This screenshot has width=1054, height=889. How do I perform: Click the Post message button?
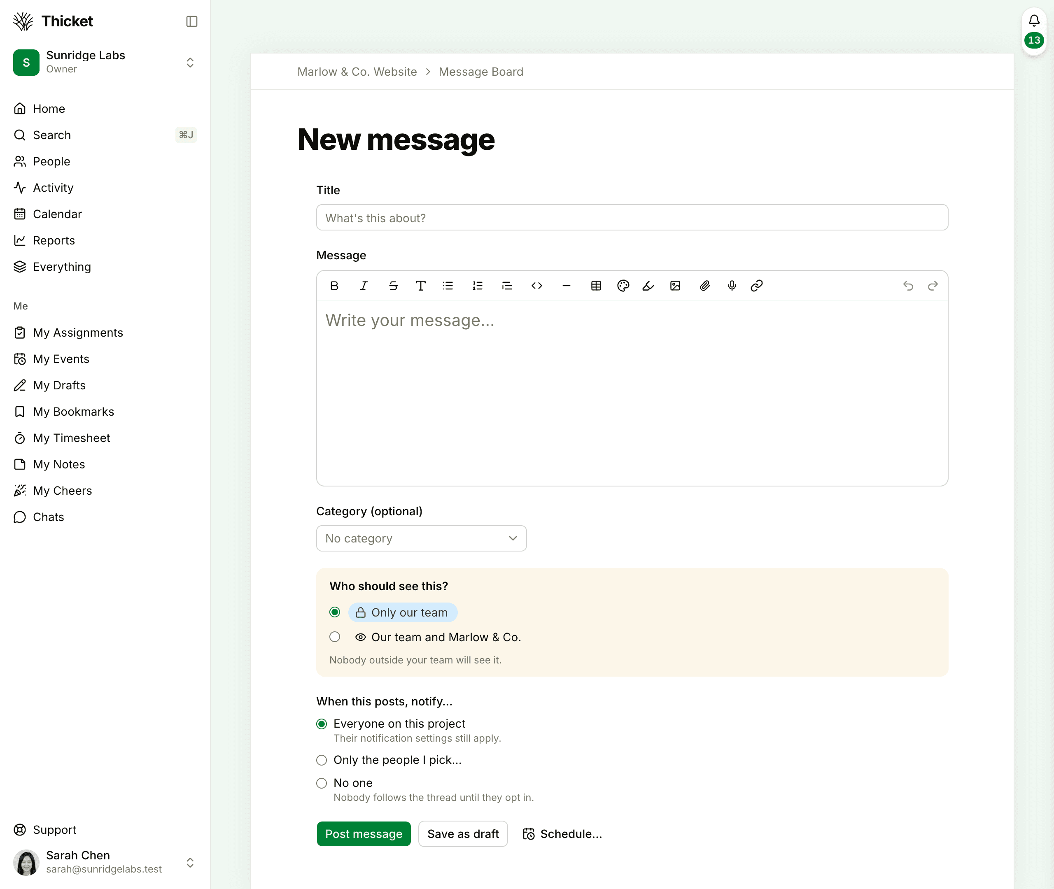coord(364,833)
